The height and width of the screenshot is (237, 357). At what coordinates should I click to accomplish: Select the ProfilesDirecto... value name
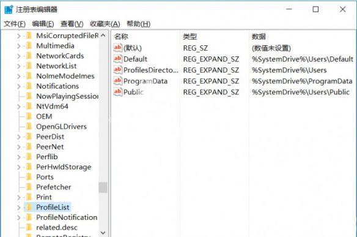(x=151, y=70)
